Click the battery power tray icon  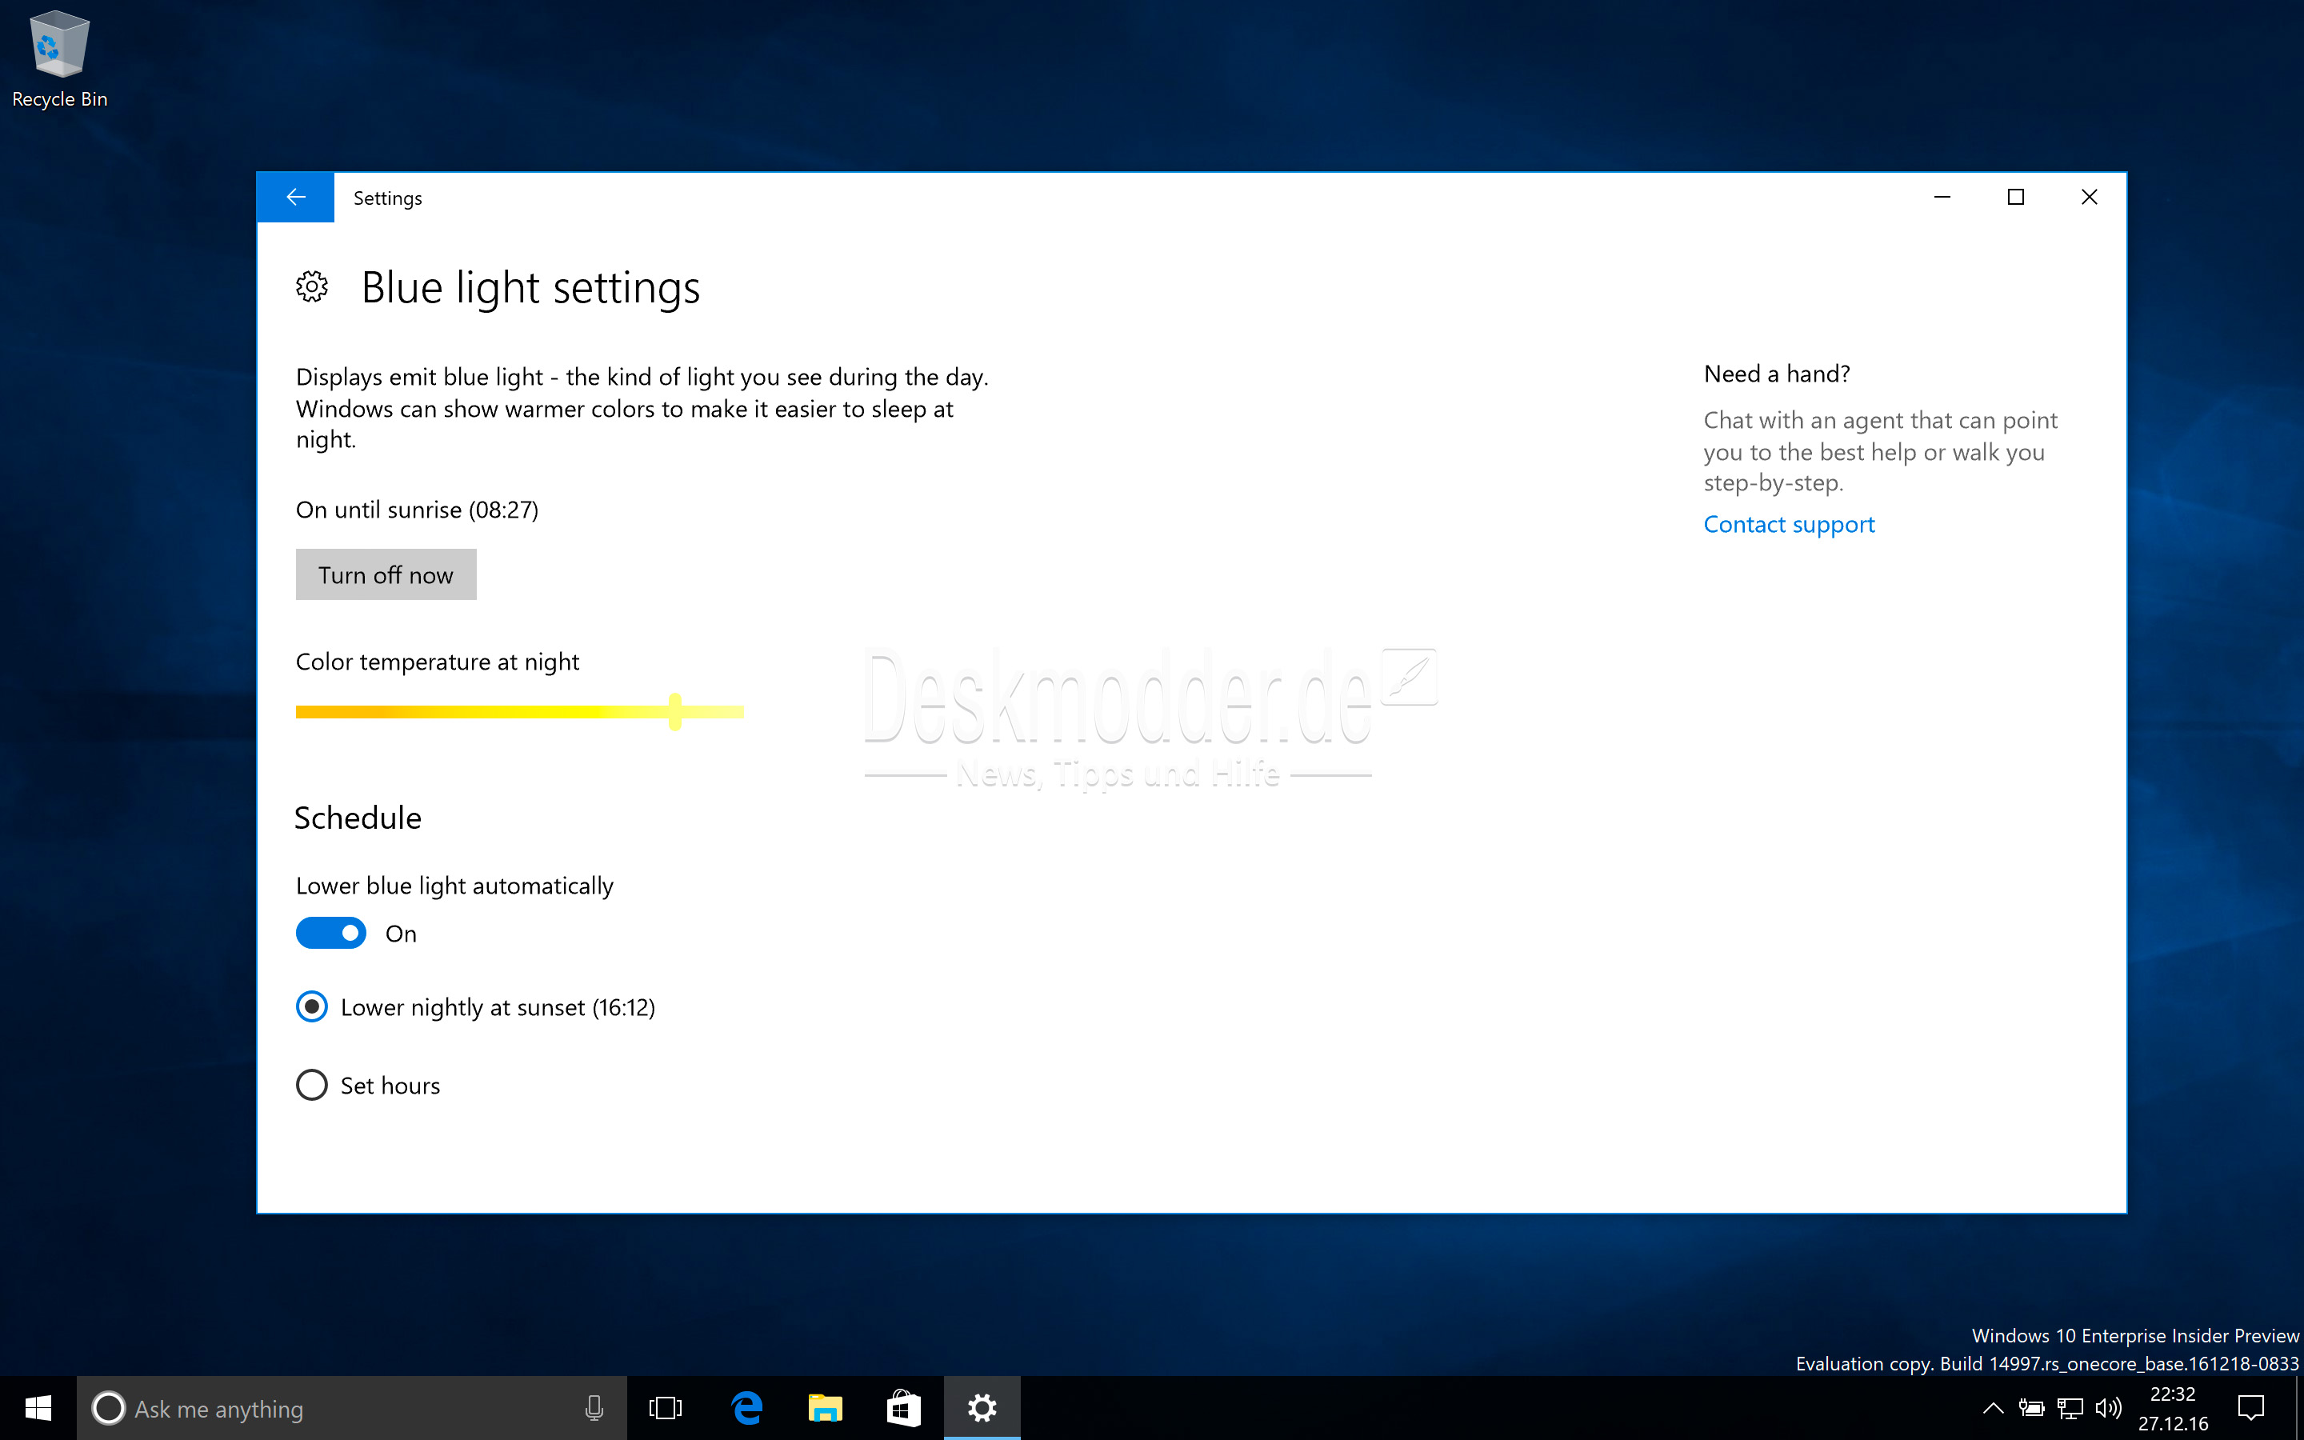(2030, 1408)
